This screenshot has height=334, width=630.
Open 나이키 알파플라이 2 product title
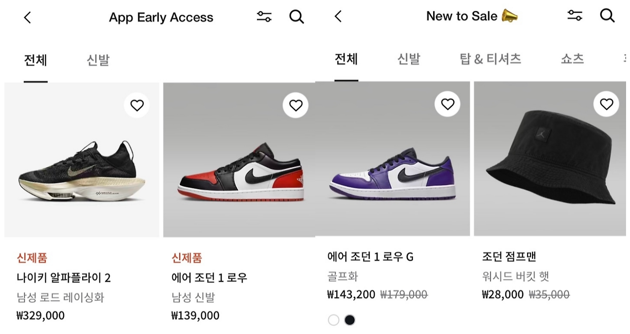[63, 278]
